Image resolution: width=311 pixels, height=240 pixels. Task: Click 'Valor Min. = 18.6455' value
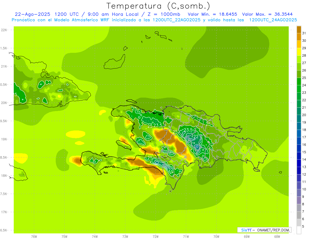click(x=213, y=14)
